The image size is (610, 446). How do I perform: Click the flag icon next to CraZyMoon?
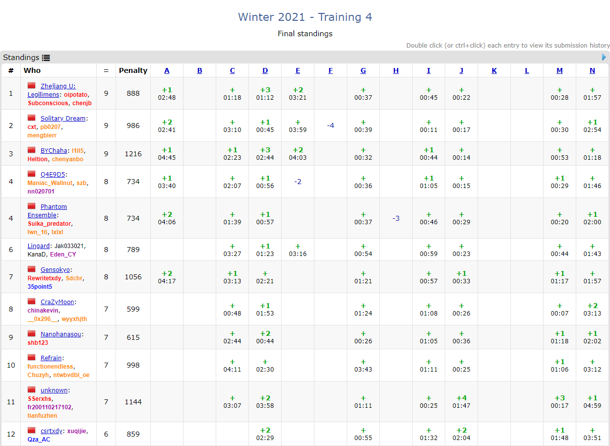(x=32, y=302)
